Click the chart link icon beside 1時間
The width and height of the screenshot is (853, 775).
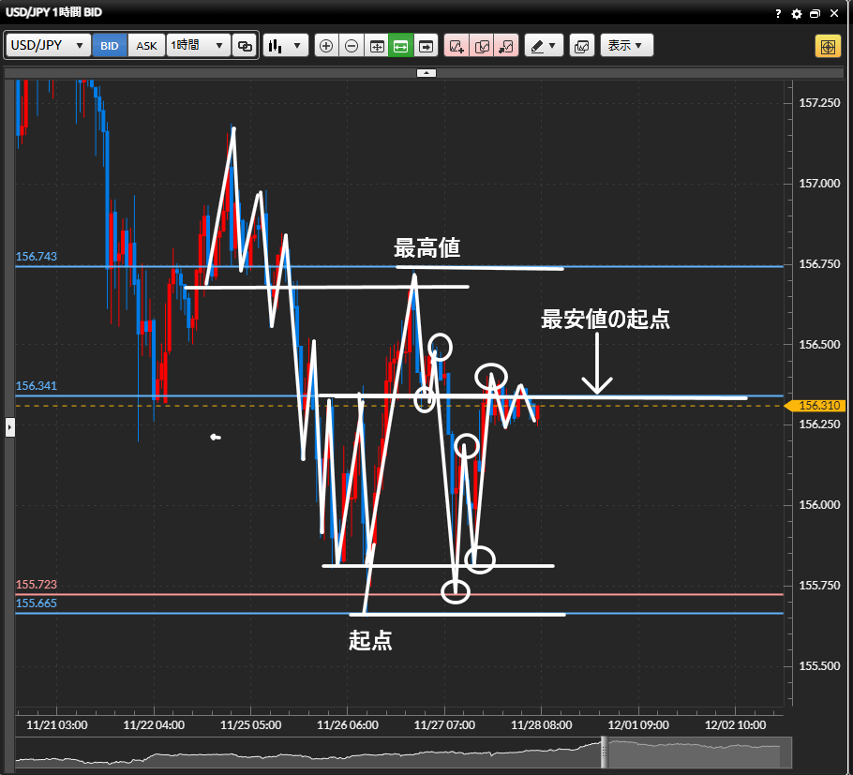coord(245,46)
